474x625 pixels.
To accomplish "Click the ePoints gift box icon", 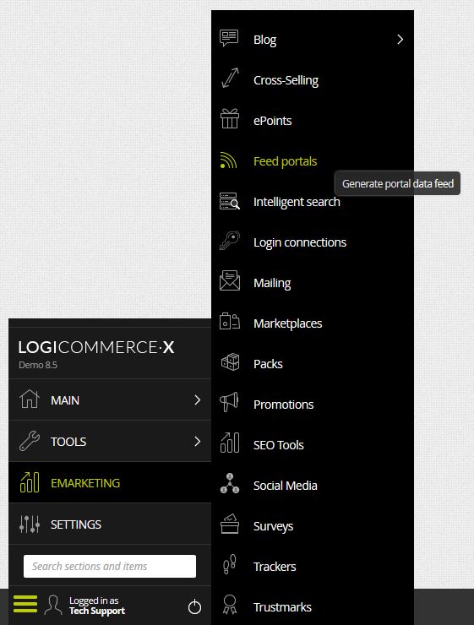I will (x=230, y=119).
